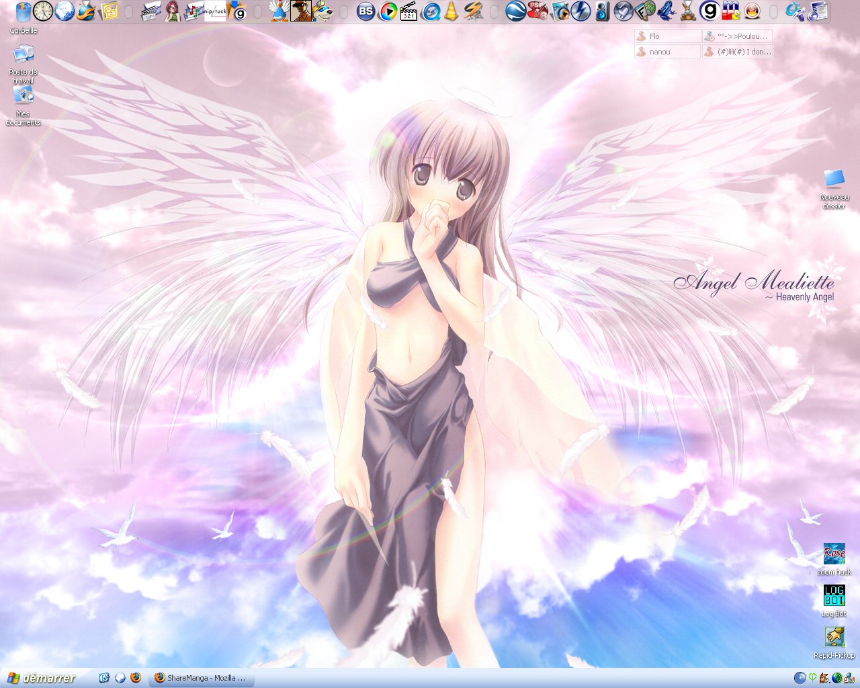
Task: Open the analog clock dock icon
Action: (43, 11)
